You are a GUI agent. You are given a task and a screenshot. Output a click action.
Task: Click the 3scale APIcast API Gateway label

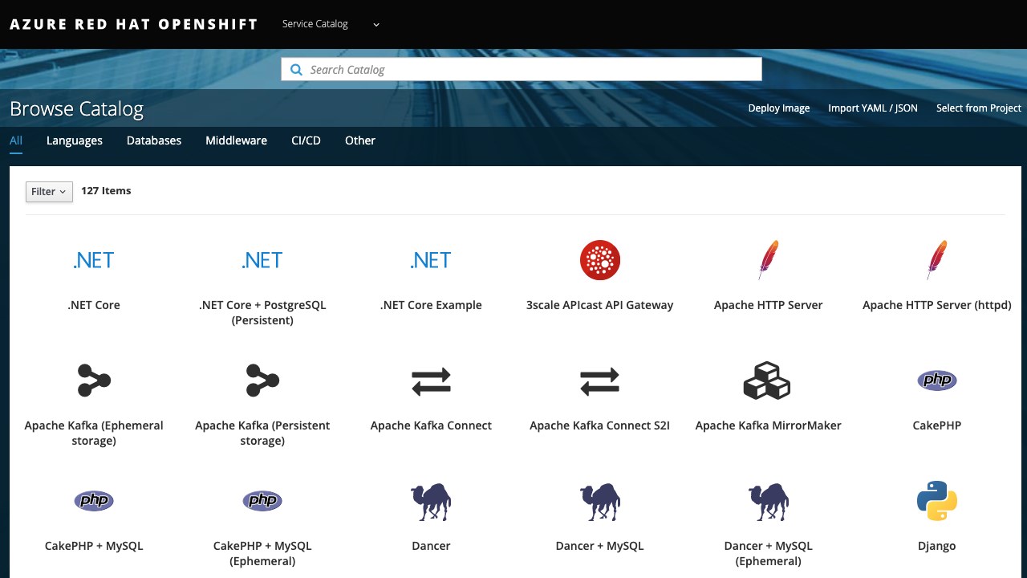599,305
